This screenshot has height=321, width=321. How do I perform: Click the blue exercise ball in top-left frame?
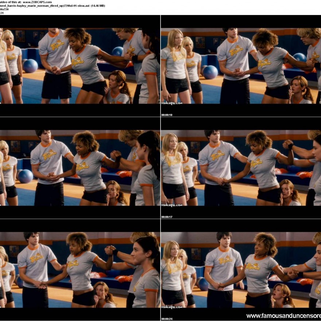click(x=30, y=66)
